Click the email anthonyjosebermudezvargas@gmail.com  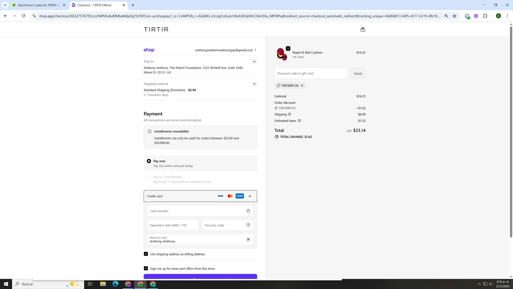click(224, 50)
